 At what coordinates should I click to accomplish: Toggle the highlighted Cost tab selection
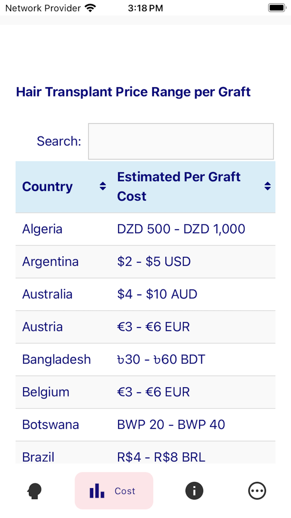pos(114,491)
